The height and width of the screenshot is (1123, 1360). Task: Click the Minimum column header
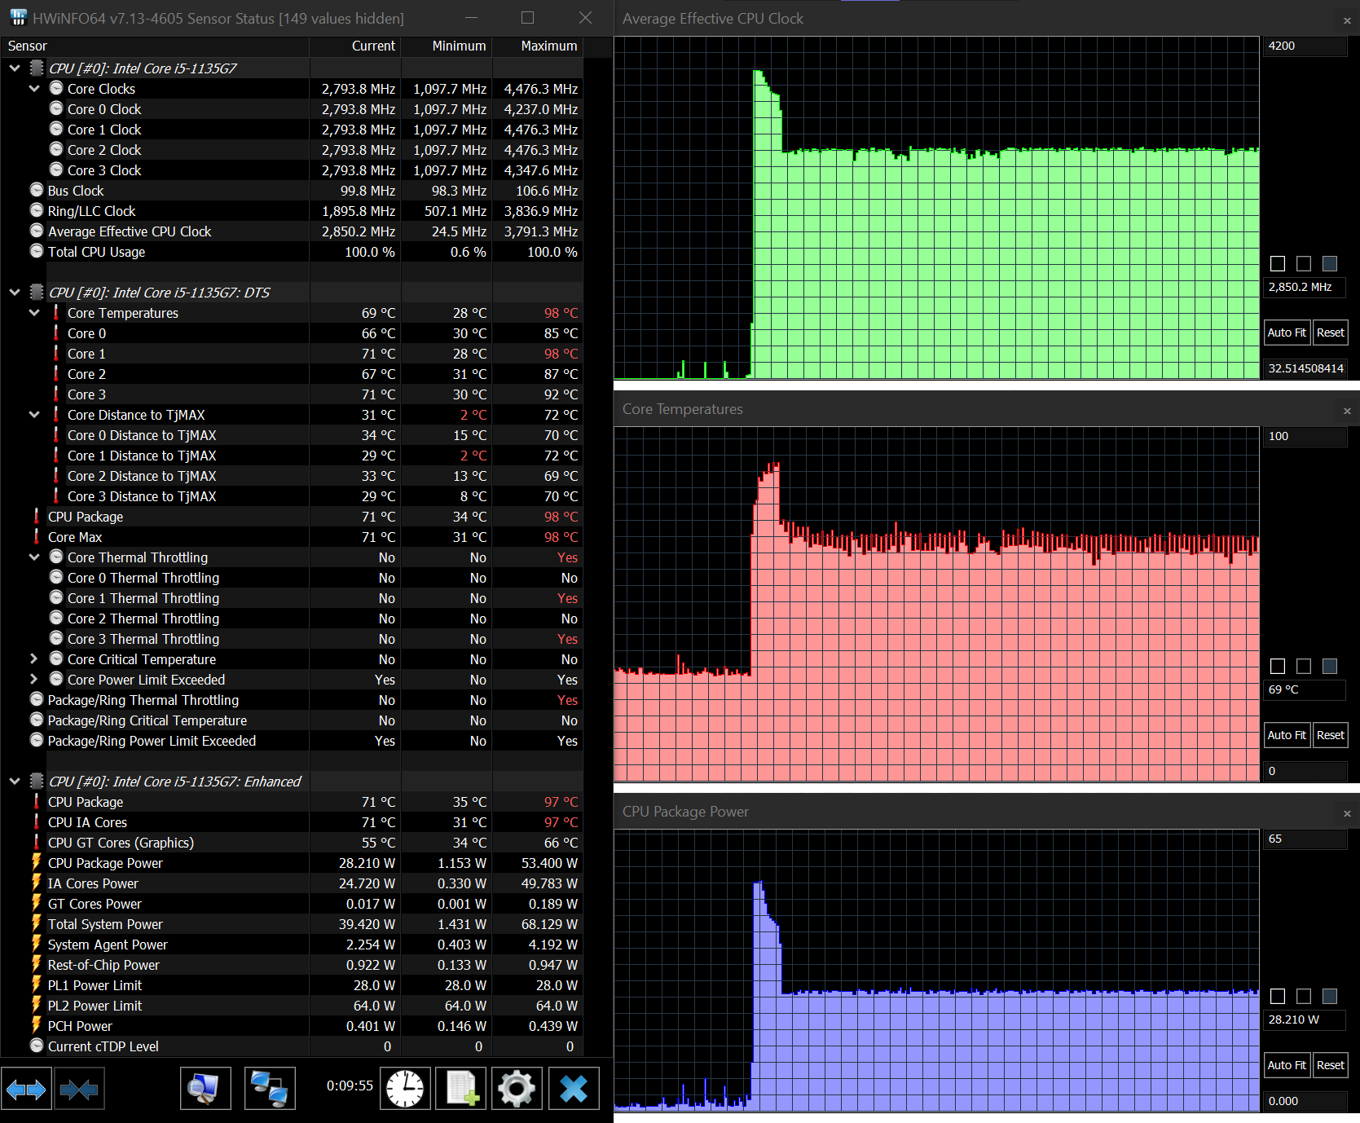point(447,46)
